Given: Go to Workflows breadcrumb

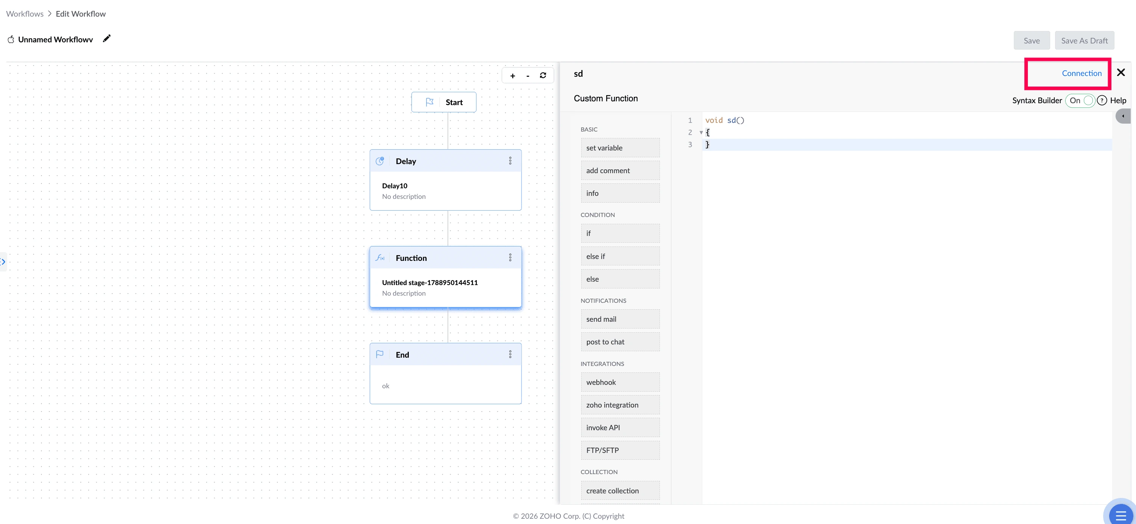Looking at the screenshot, I should pyautogui.click(x=25, y=14).
